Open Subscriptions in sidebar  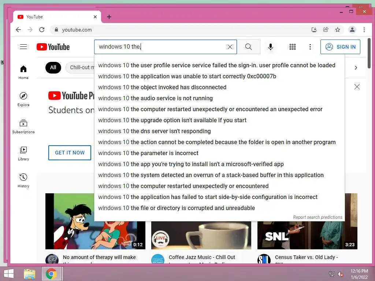23,126
